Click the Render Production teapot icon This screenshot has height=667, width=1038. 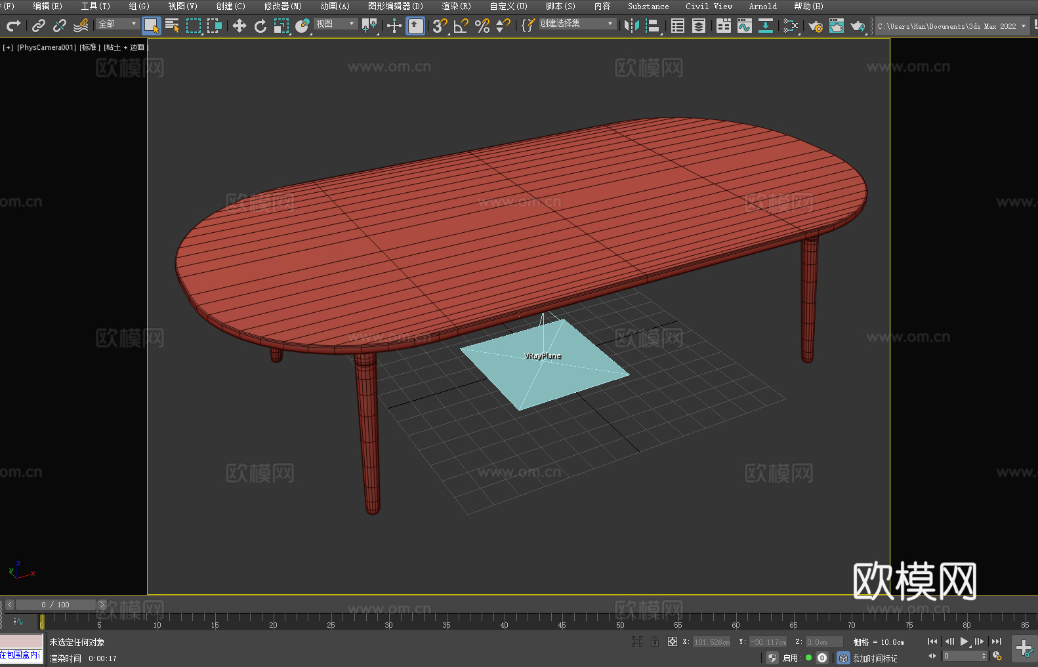(857, 26)
